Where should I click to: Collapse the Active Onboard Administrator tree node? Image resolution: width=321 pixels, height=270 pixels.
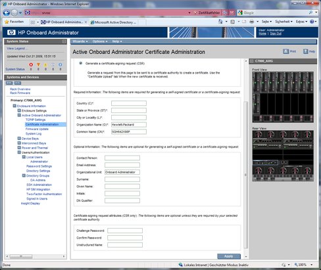point(19,115)
